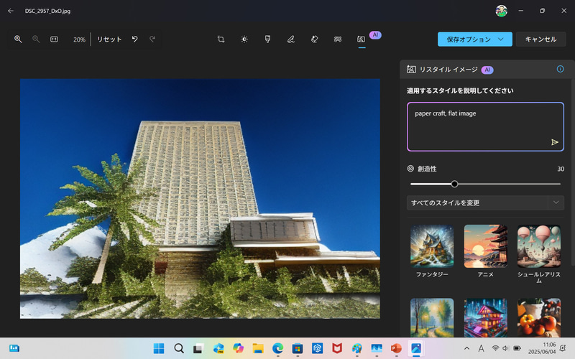
Task: Click the 創造性 value 30
Action: click(x=561, y=169)
